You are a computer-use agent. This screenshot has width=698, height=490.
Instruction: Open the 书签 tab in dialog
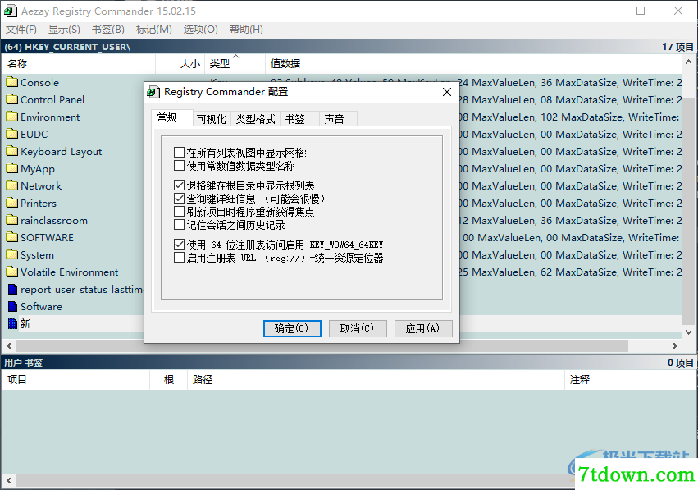pyautogui.click(x=299, y=119)
